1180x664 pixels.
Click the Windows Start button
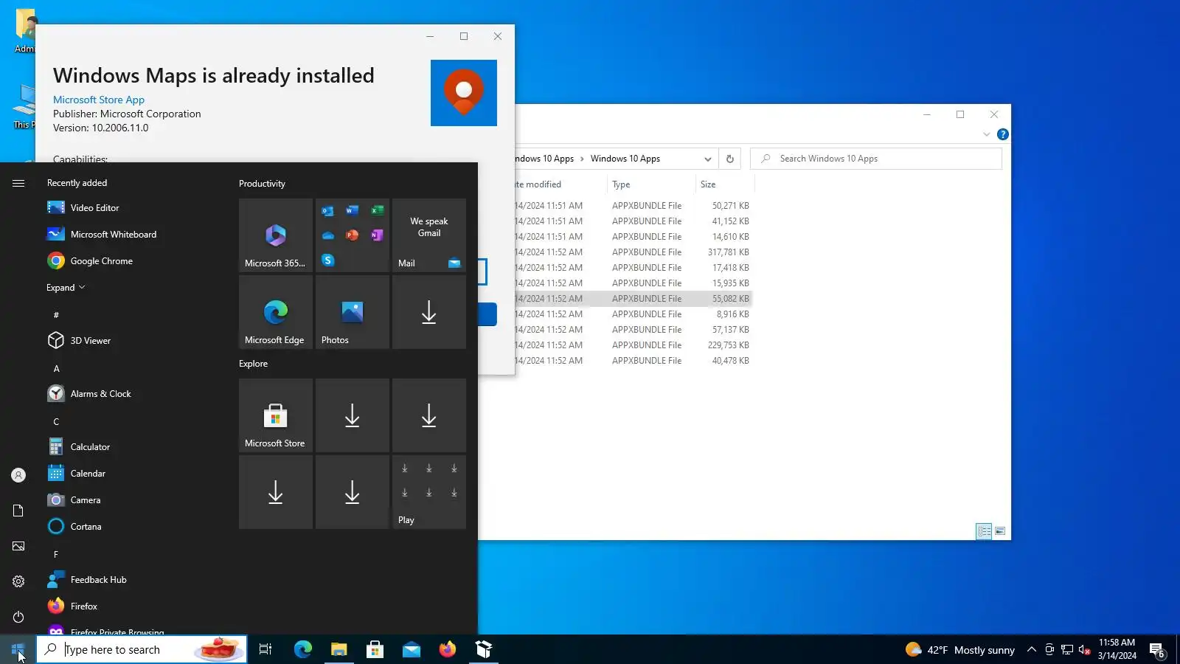[x=18, y=649]
